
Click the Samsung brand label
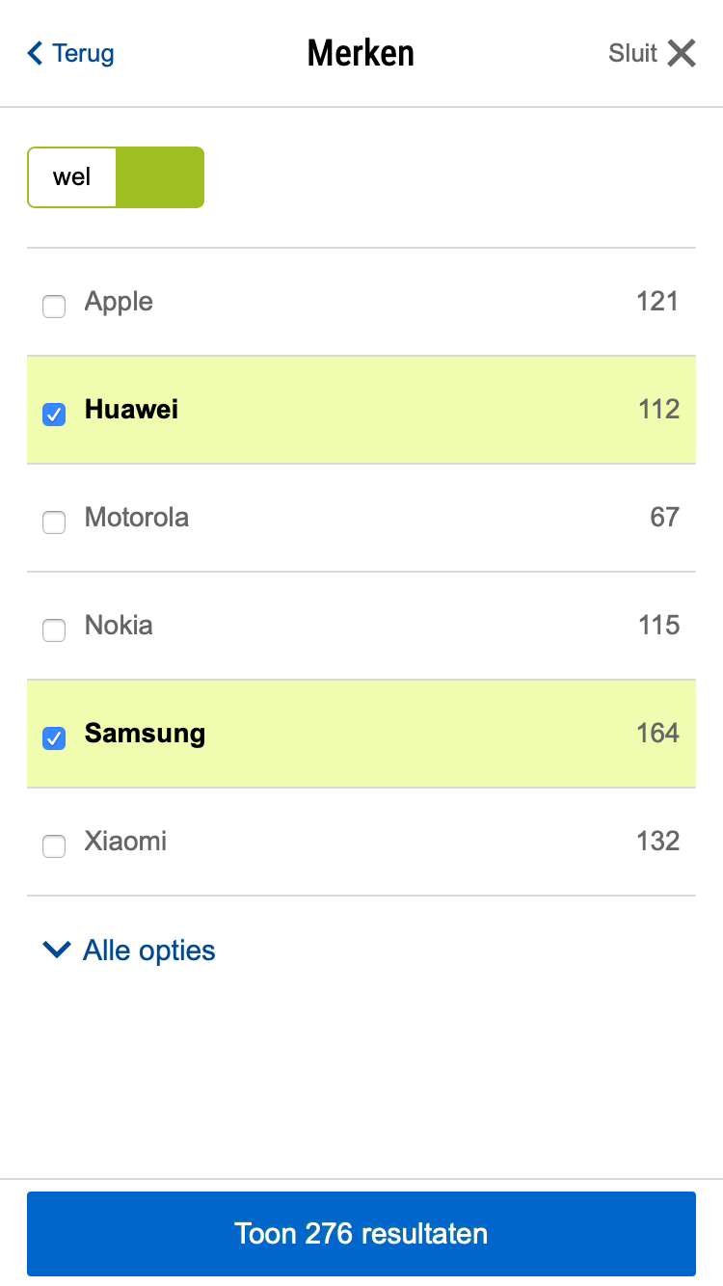[x=145, y=734]
